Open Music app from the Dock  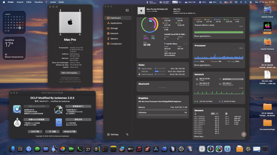(139, 149)
